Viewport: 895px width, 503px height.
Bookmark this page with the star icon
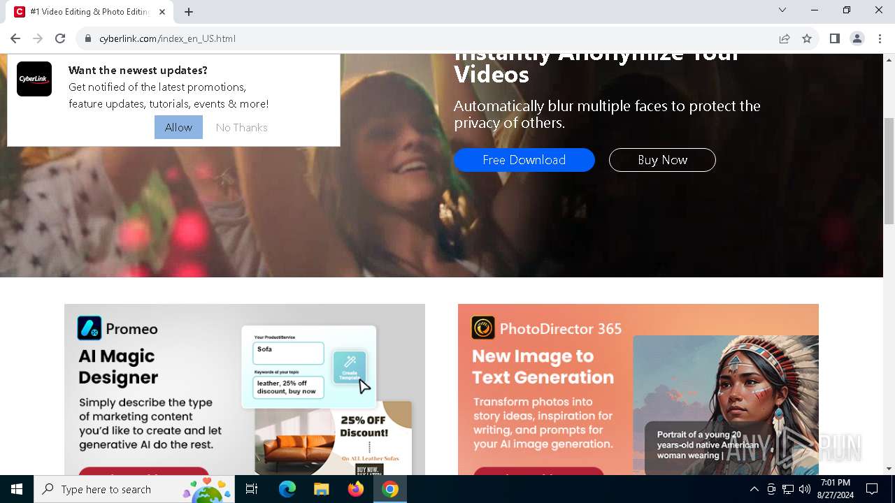(807, 38)
